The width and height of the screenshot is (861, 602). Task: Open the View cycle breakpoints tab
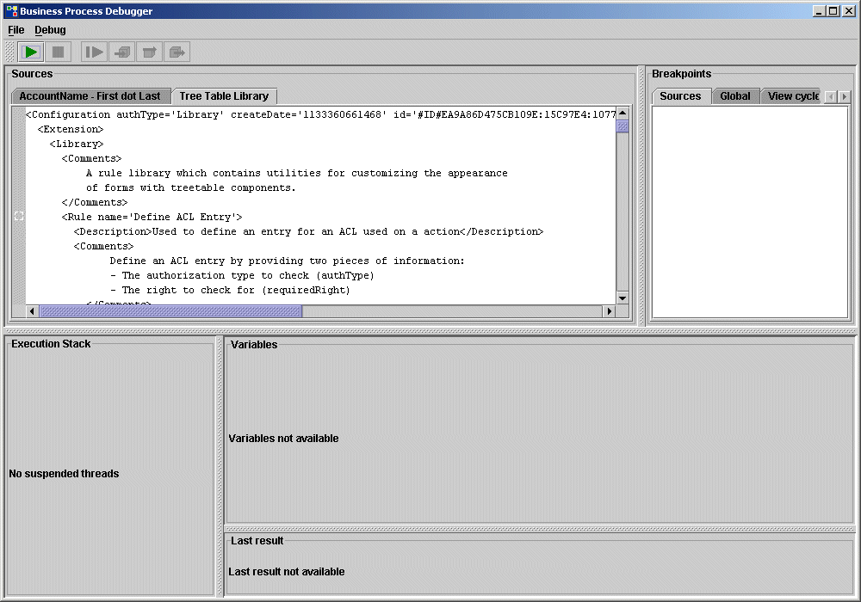[x=792, y=96]
